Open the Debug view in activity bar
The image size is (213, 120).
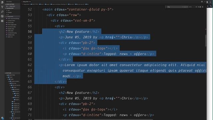pos(2,16)
